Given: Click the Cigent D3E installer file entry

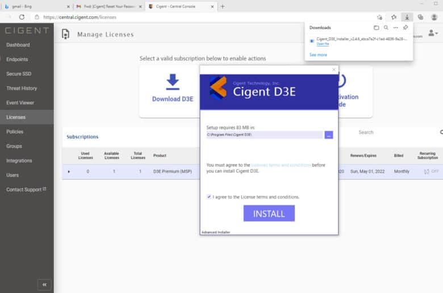Looking at the screenshot, I should pyautogui.click(x=362, y=39).
